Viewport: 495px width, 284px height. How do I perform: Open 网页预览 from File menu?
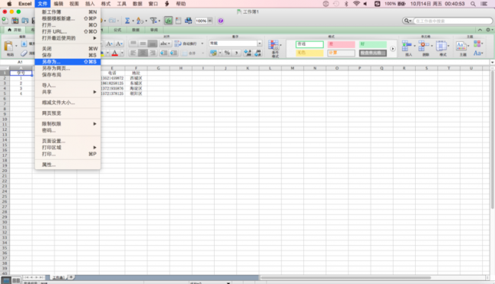tap(68, 113)
